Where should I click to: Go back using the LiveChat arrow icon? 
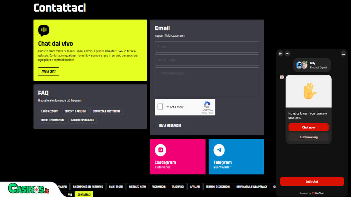(280, 54)
